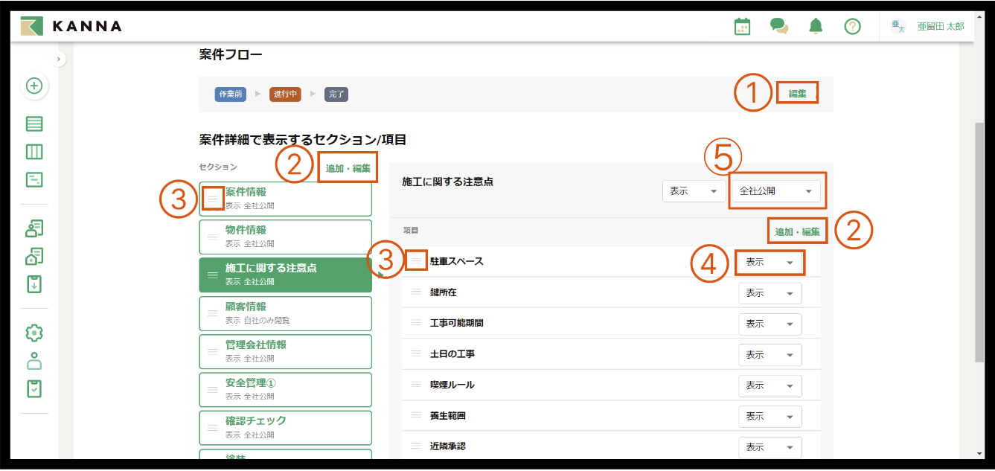The image size is (995, 471).
Task: Click the user person icon in sidebar
Action: [34, 361]
